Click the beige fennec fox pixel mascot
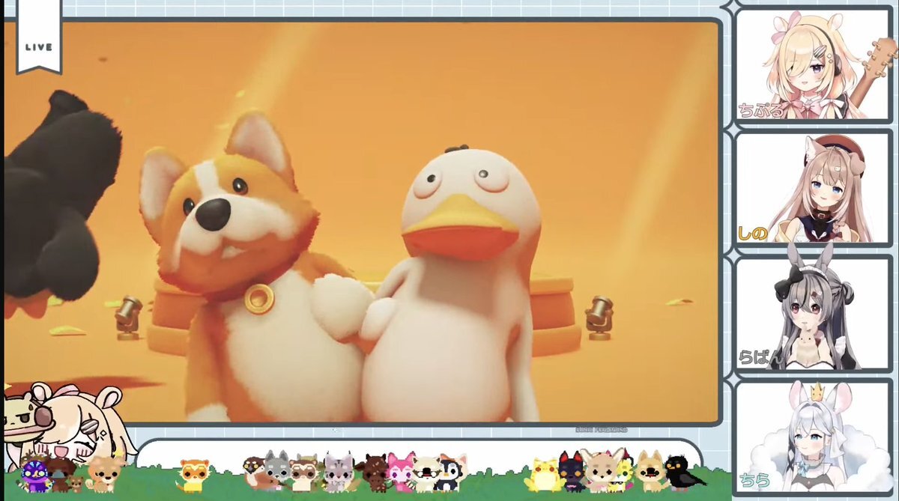The image size is (899, 501). point(602,472)
